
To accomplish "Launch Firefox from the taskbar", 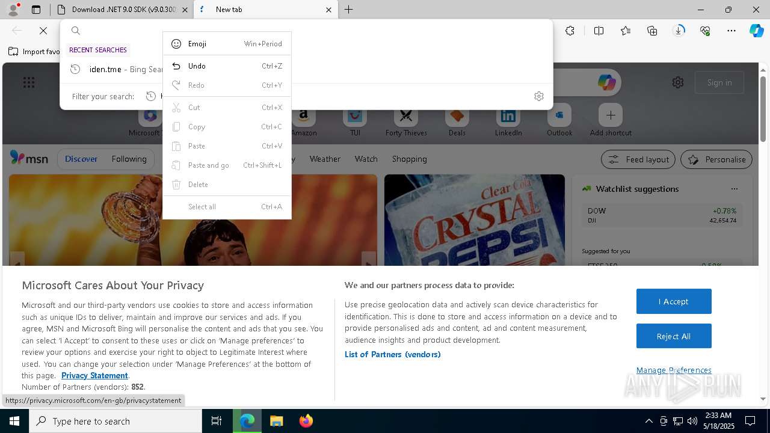I will (306, 421).
